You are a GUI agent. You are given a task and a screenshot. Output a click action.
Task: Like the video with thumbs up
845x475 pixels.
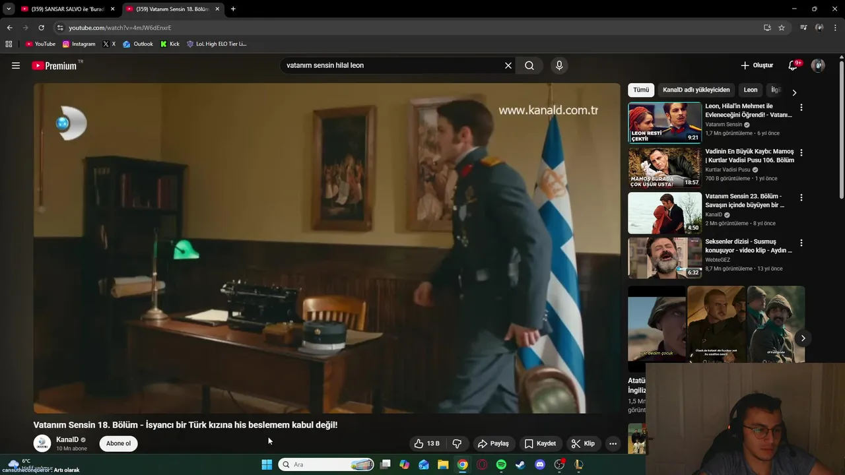click(427, 443)
